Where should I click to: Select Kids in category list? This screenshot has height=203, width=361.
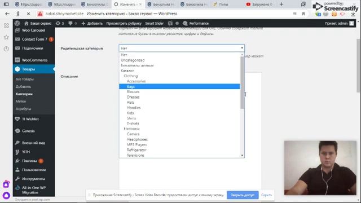(x=179, y=113)
